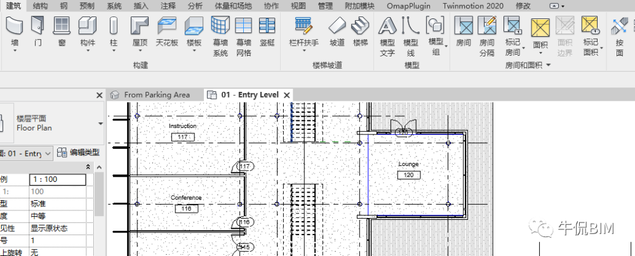Select the Wall (墙) tool
Screen dimensions: 635x256
pyautogui.click(x=15, y=32)
